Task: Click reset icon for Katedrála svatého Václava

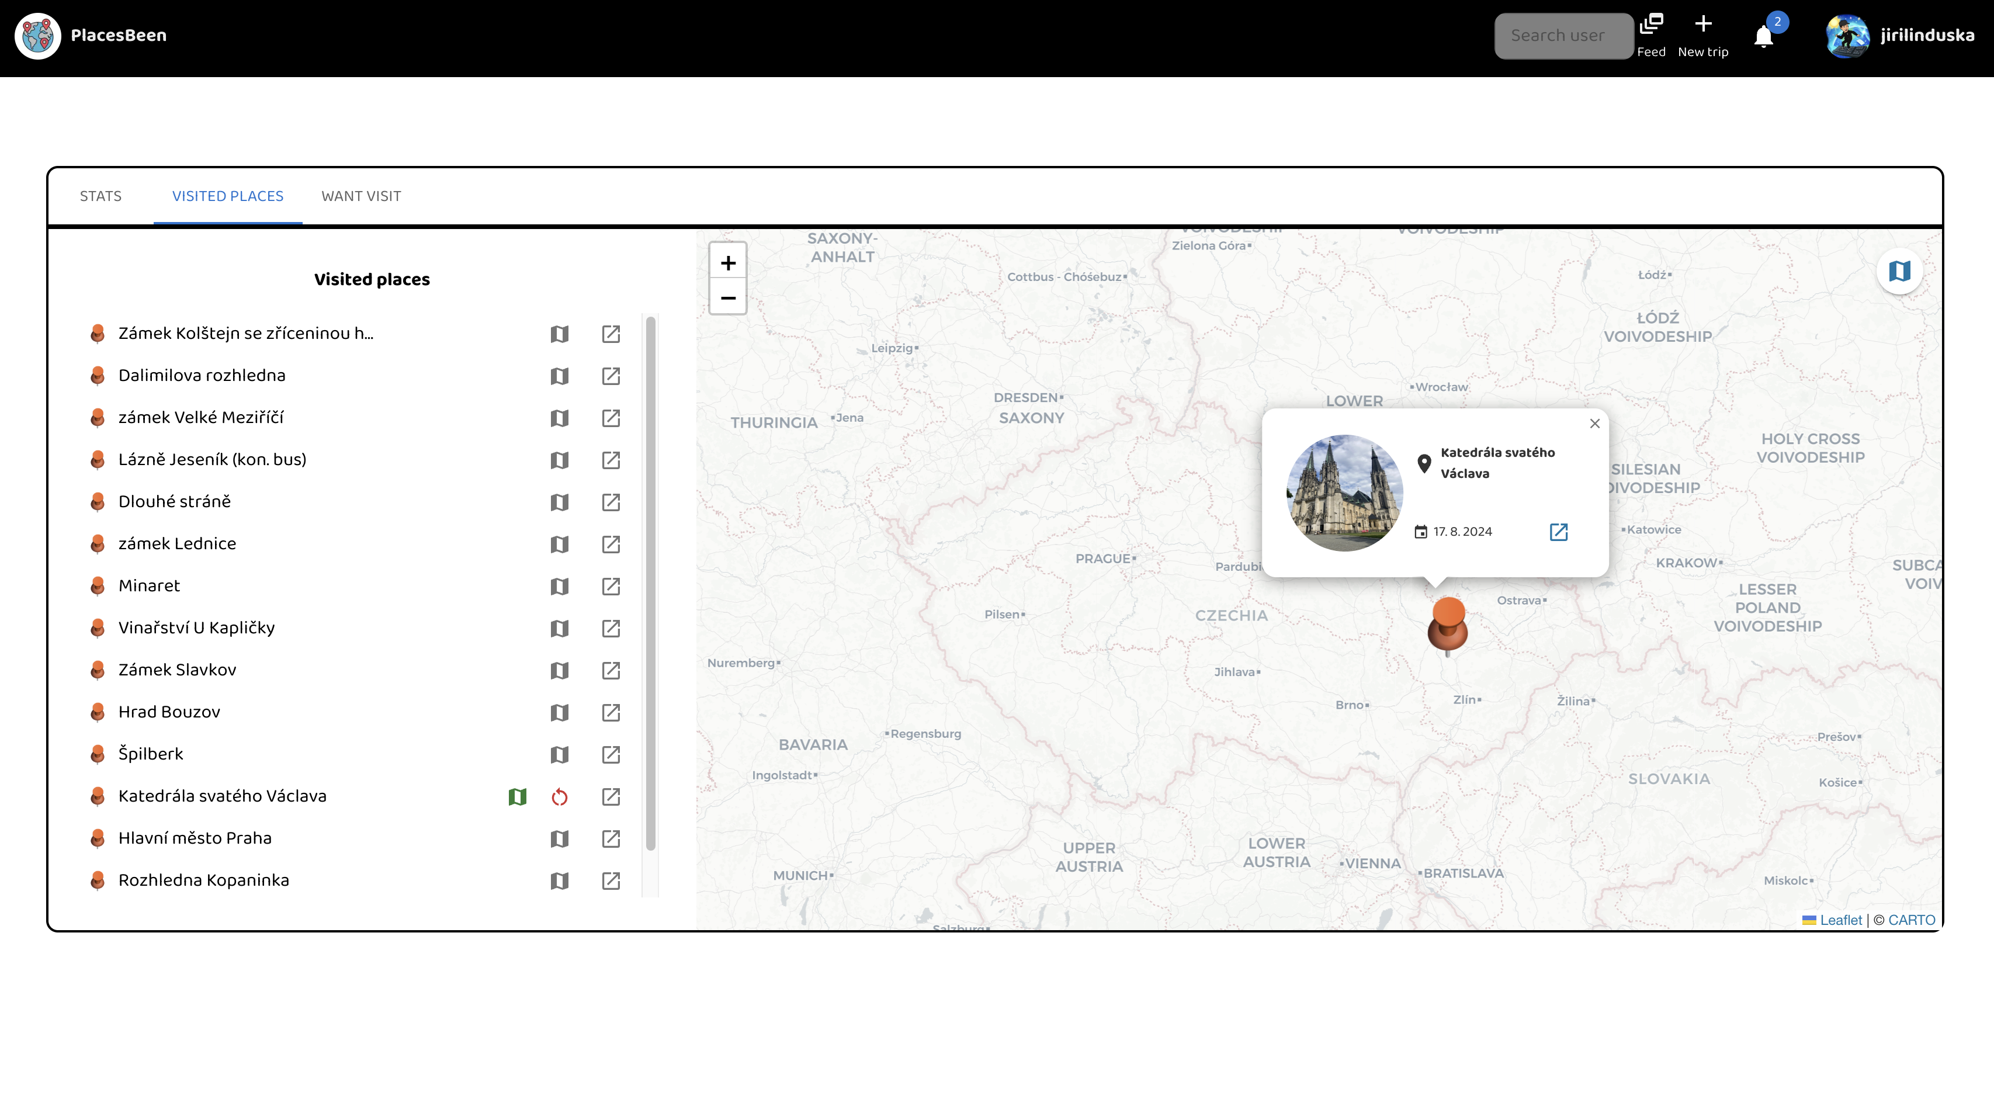Action: 559,796
